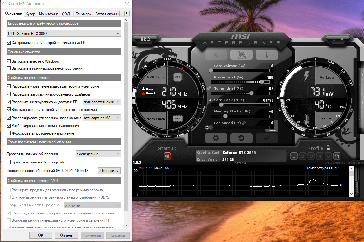The width and height of the screenshot is (364, 242).
Task: Toggle synchronize settings of identical GPUs checkbox
Action: 9,43
